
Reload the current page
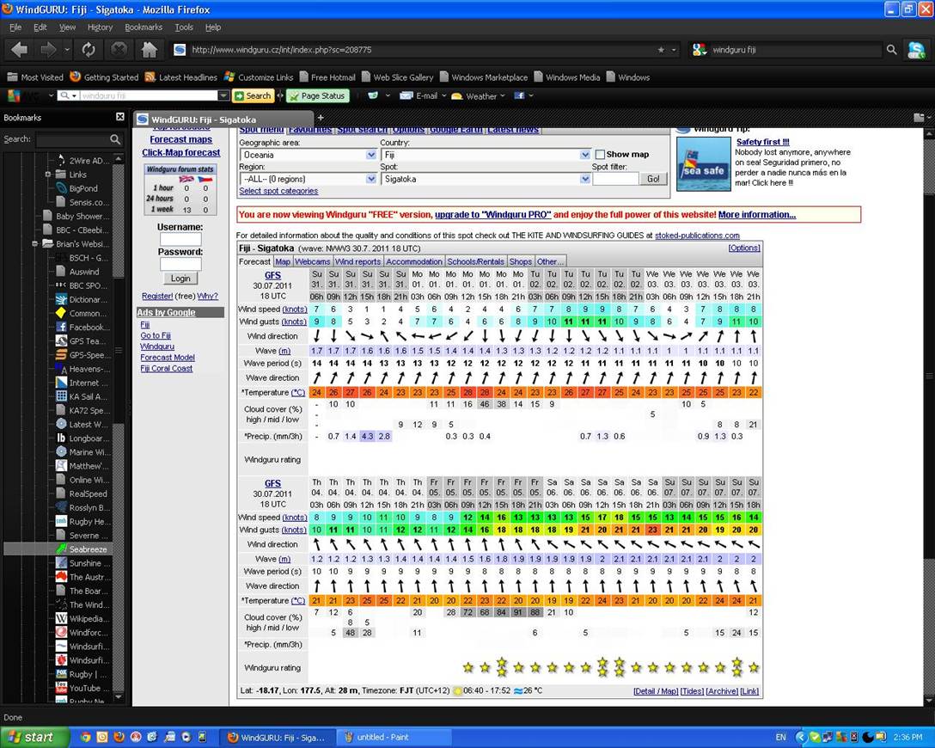(88, 50)
